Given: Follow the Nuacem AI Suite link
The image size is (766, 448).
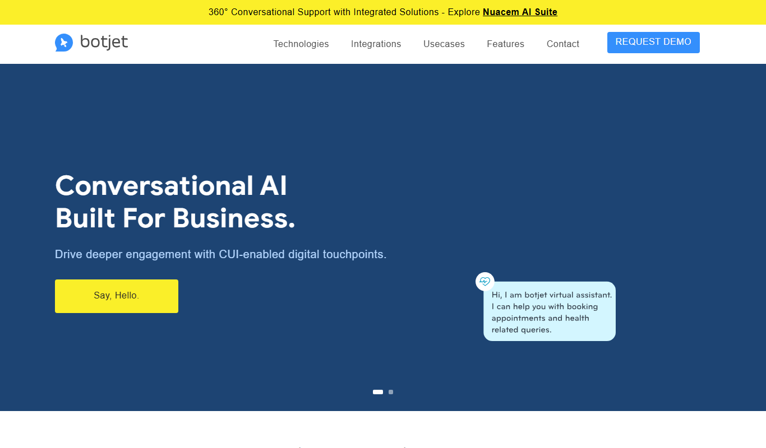Looking at the screenshot, I should (x=520, y=12).
